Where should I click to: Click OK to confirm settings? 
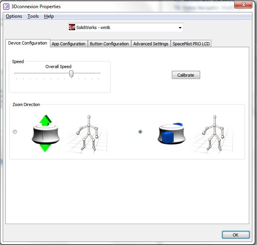tap(236, 235)
